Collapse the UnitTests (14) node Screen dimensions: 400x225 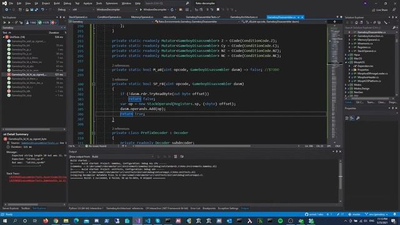[x=4, y=37]
